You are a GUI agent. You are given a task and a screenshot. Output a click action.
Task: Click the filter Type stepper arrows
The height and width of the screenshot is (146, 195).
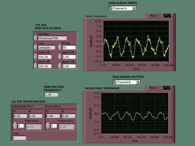35,47
